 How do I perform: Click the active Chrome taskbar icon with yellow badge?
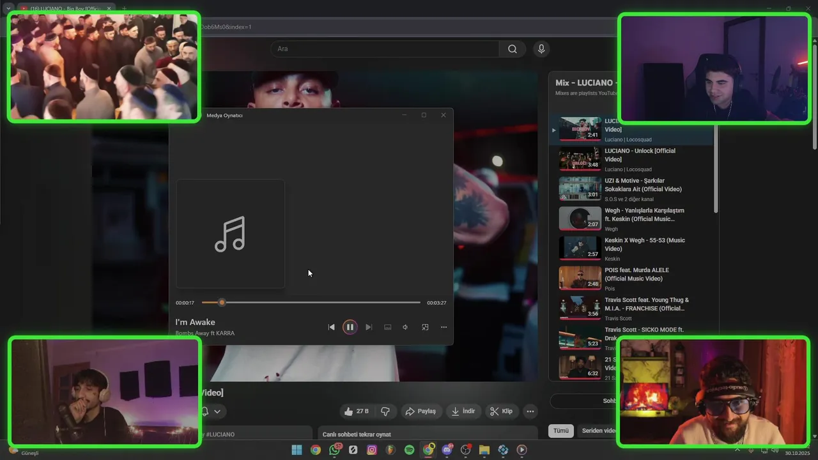[x=428, y=450]
